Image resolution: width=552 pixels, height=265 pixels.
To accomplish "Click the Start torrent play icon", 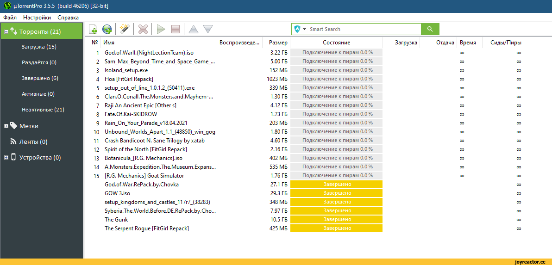I will pyautogui.click(x=161, y=29).
